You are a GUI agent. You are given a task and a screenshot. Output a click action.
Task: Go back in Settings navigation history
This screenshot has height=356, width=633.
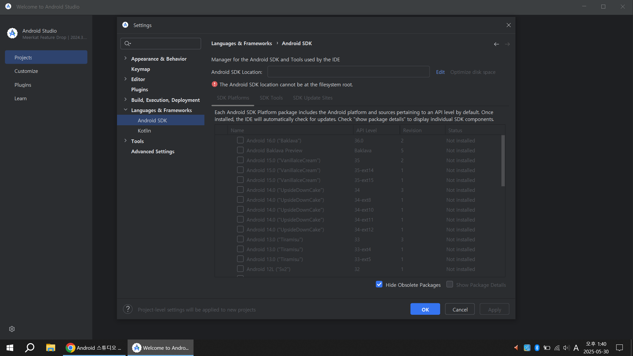497,44
